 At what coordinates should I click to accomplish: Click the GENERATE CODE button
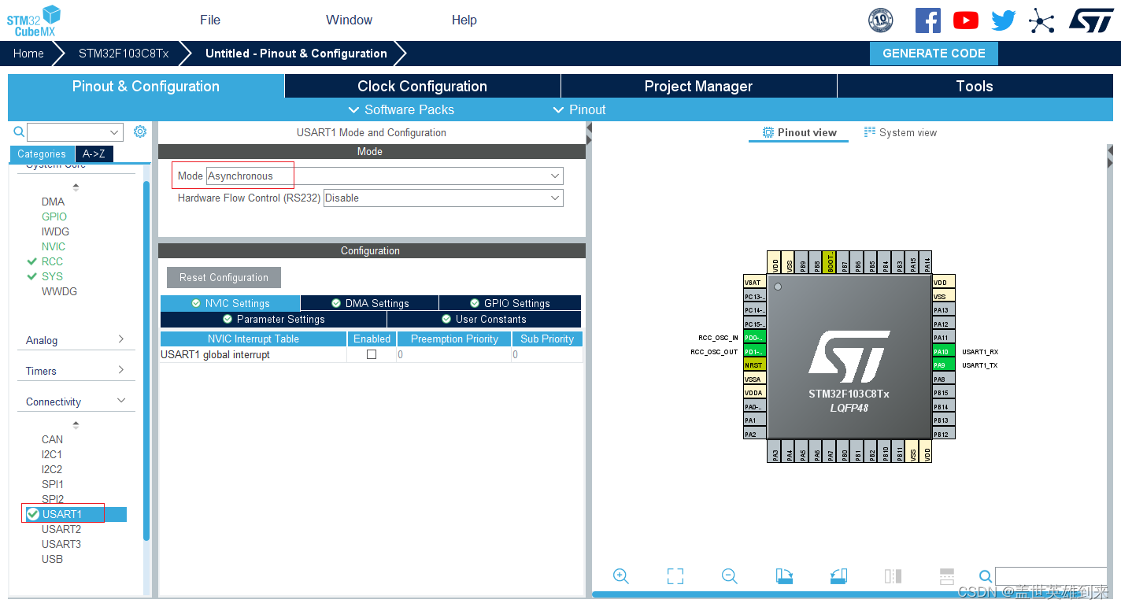coord(934,53)
